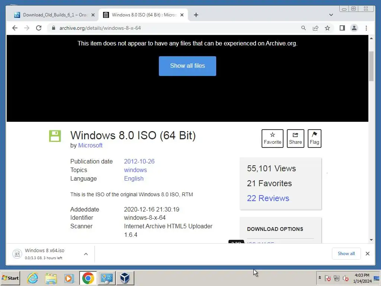Go back to the previous page
This screenshot has width=381, height=286.
click(15, 28)
